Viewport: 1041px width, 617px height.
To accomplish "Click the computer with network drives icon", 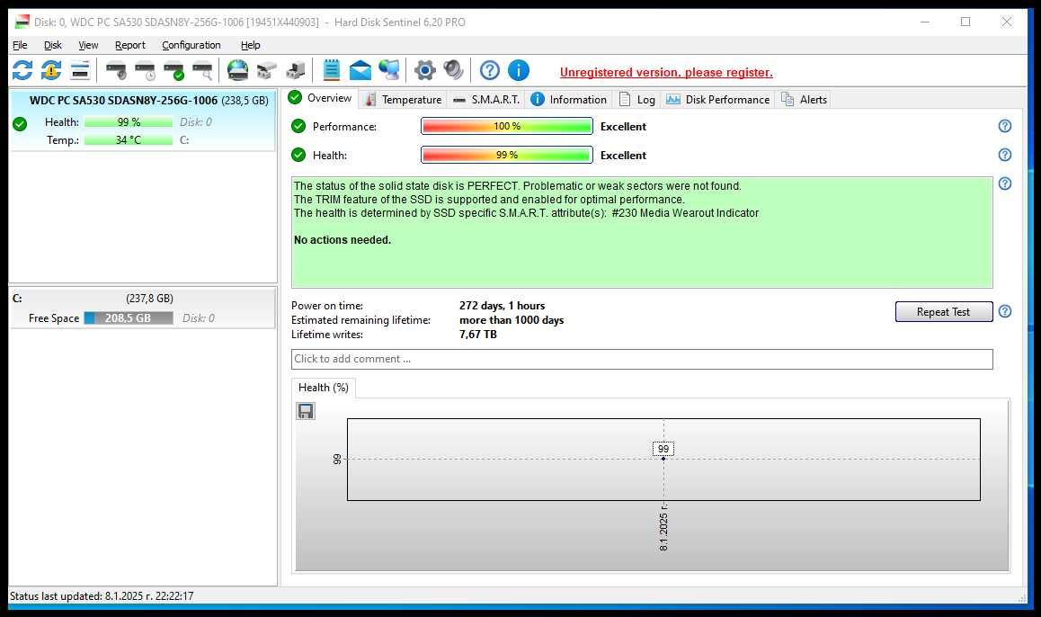I will click(x=296, y=70).
